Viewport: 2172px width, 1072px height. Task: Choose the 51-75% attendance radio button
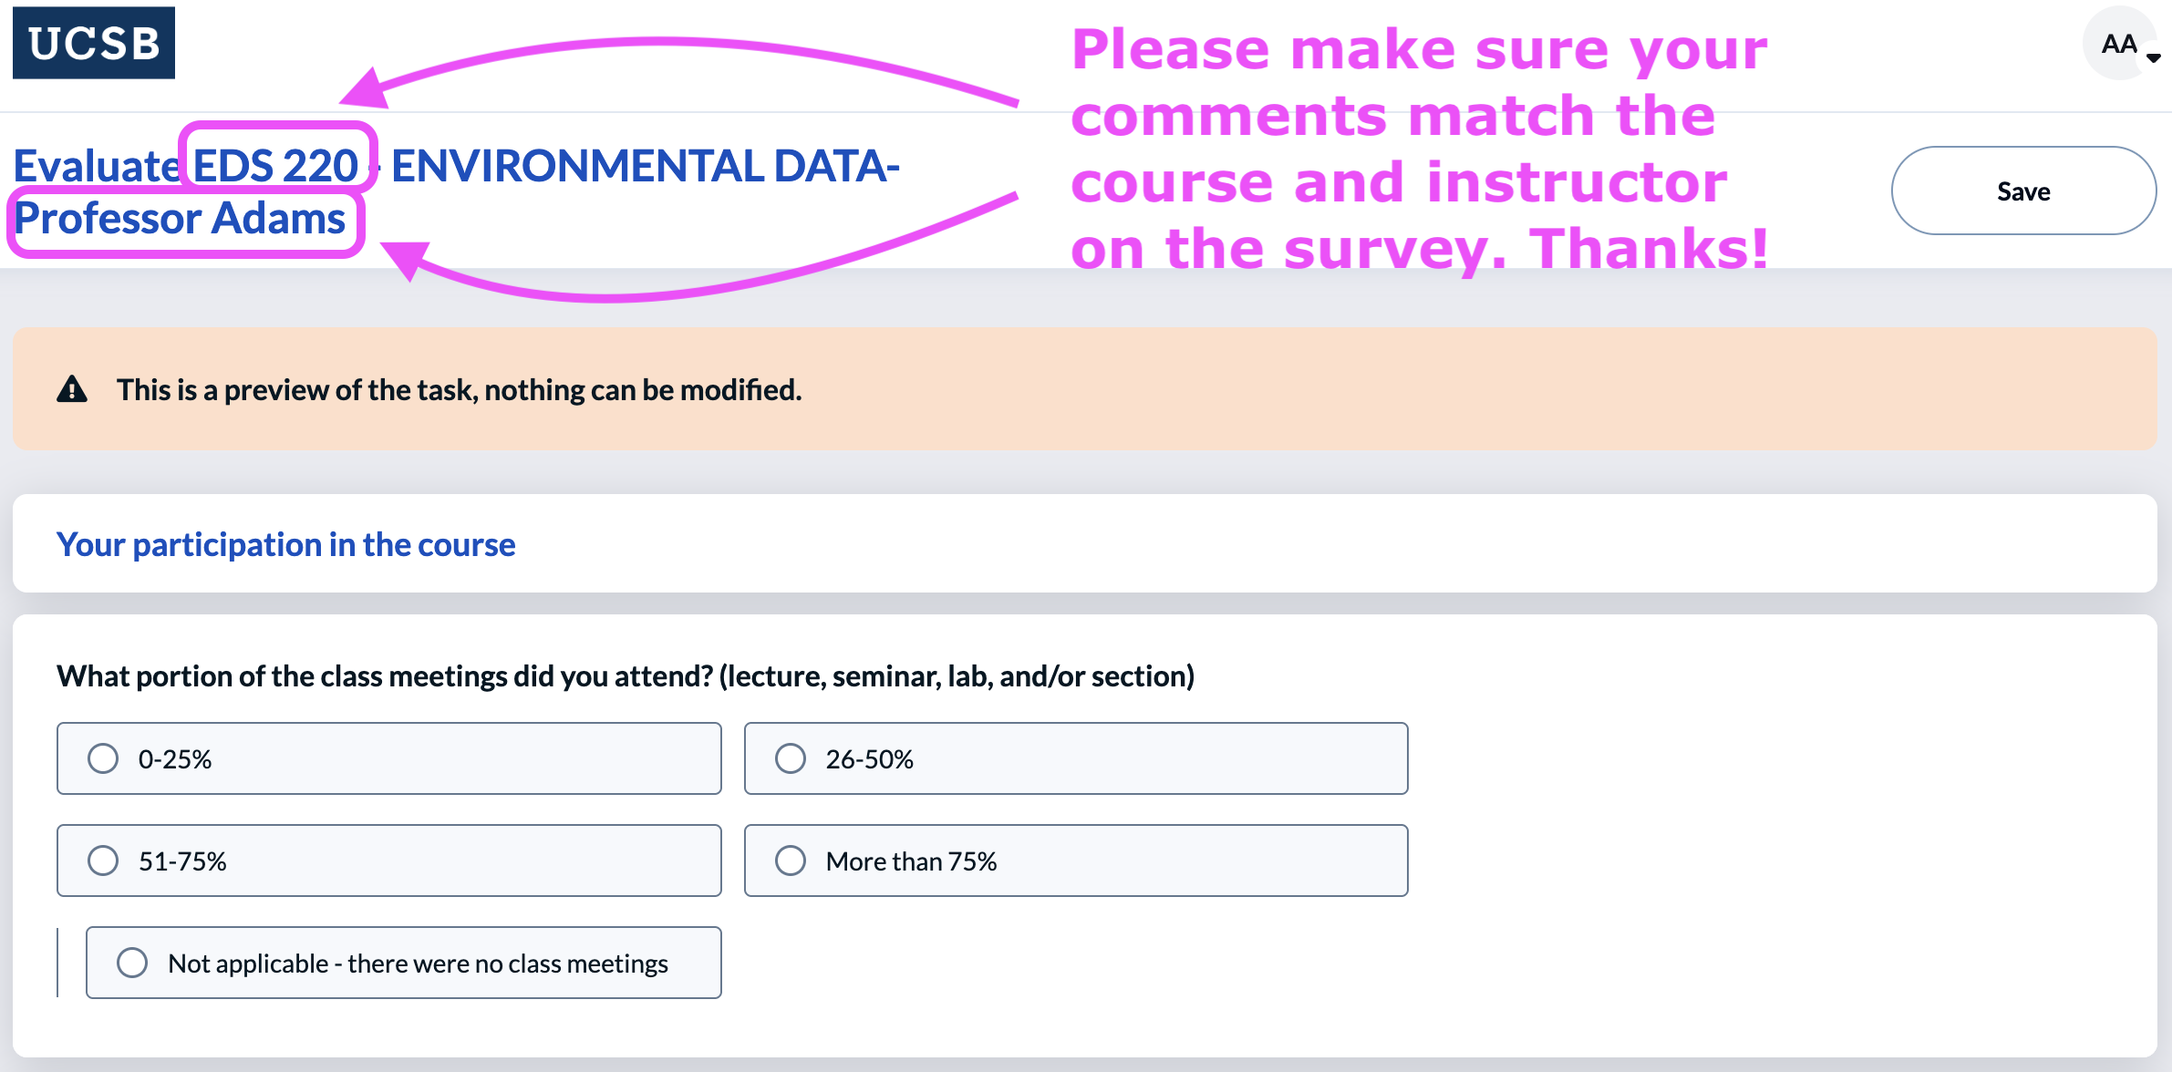click(103, 861)
